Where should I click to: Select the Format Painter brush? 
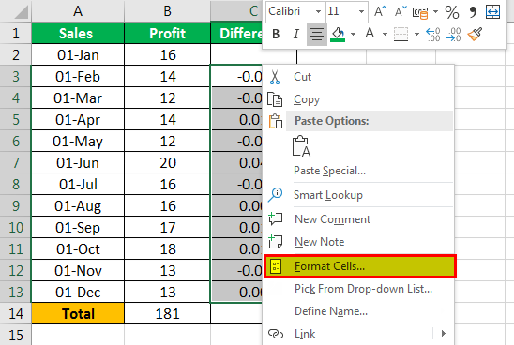pos(475,34)
